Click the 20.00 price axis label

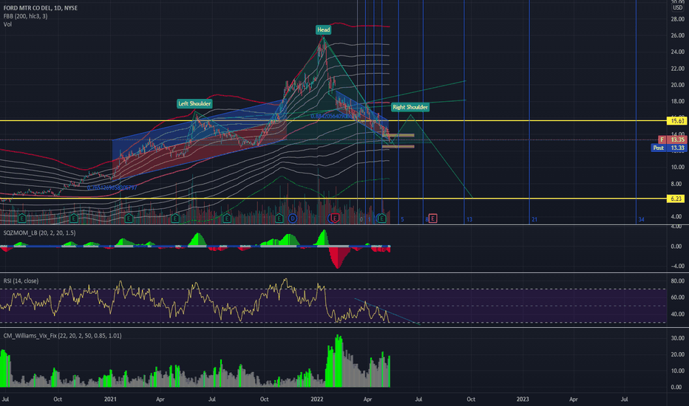coord(678,85)
